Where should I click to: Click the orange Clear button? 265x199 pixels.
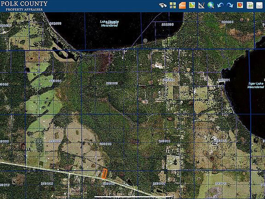click(182, 5)
